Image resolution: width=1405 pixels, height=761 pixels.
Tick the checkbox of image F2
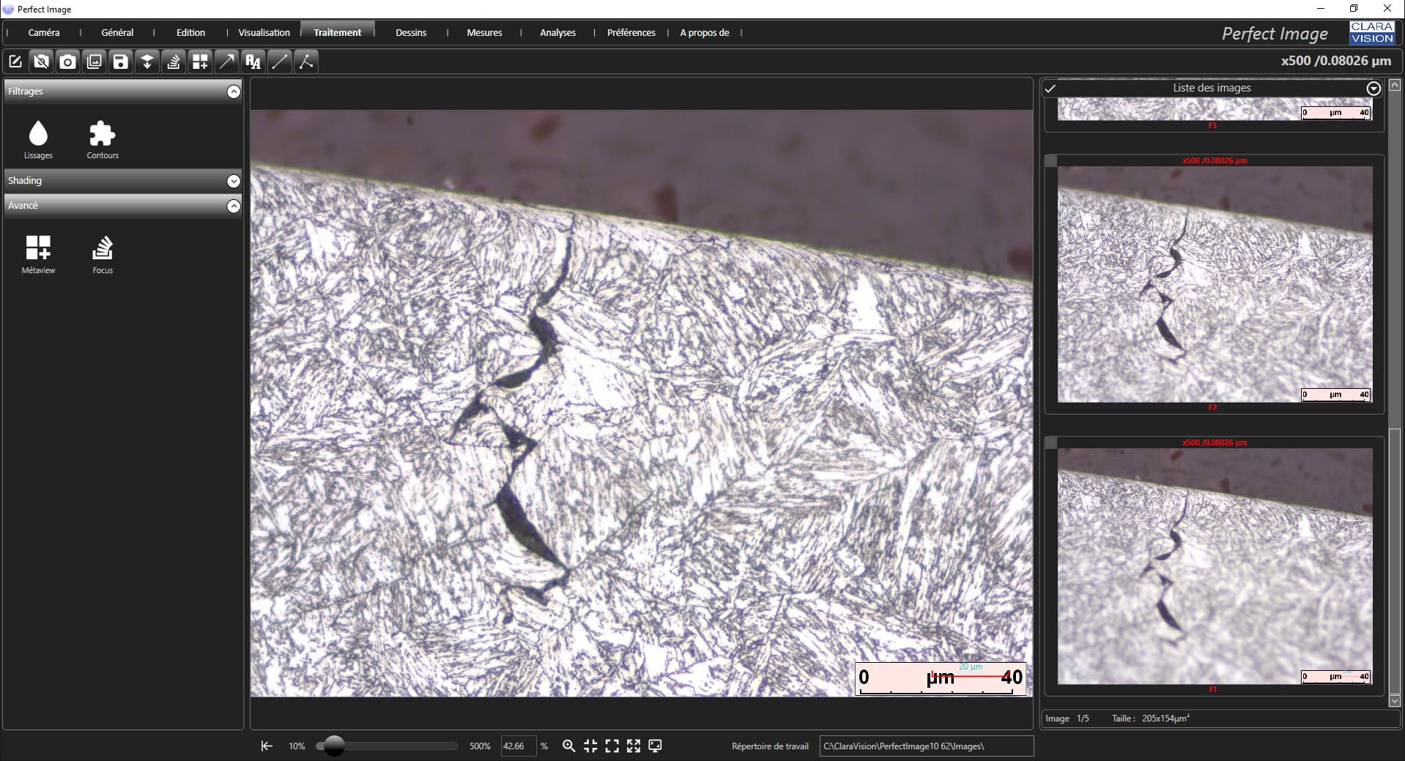click(x=1050, y=161)
